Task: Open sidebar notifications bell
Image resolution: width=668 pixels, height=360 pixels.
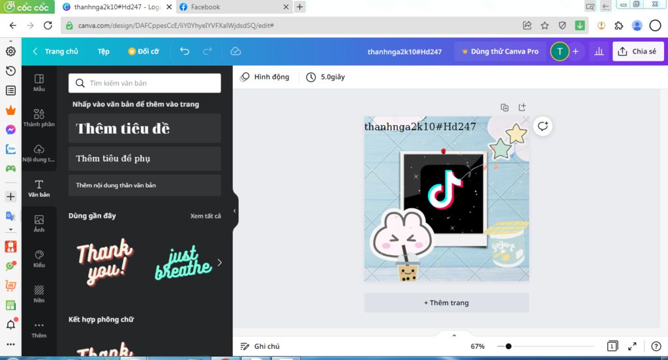Action: 10,324
